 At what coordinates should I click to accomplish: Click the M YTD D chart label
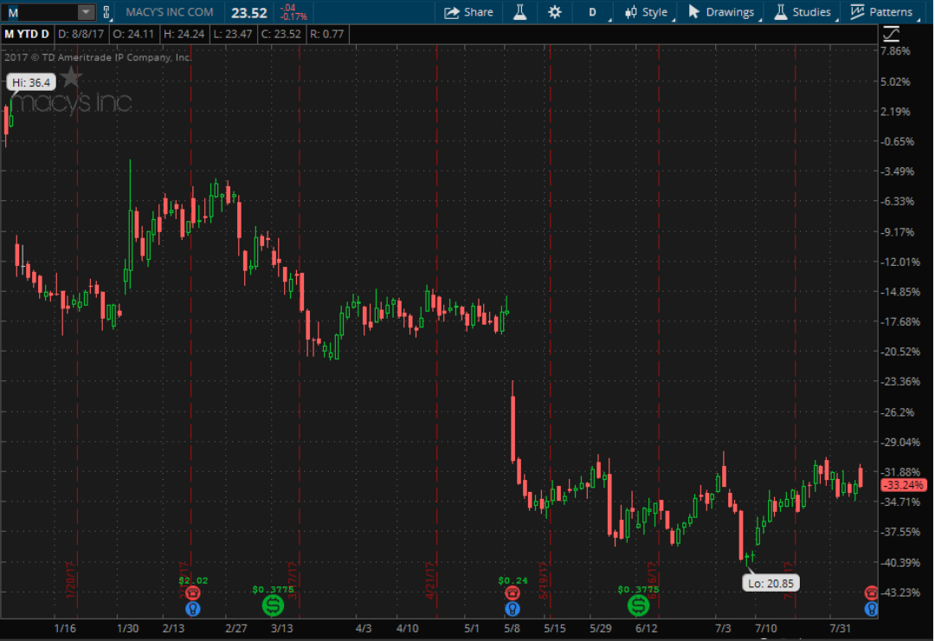pyautogui.click(x=27, y=34)
